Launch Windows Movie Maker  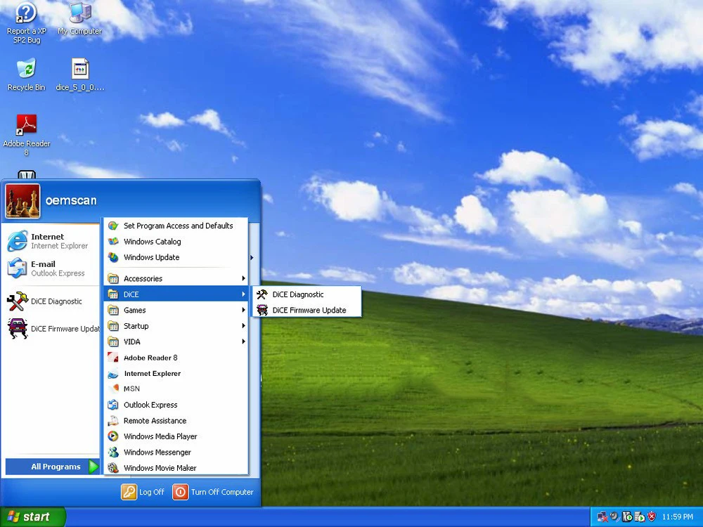[x=176, y=468]
